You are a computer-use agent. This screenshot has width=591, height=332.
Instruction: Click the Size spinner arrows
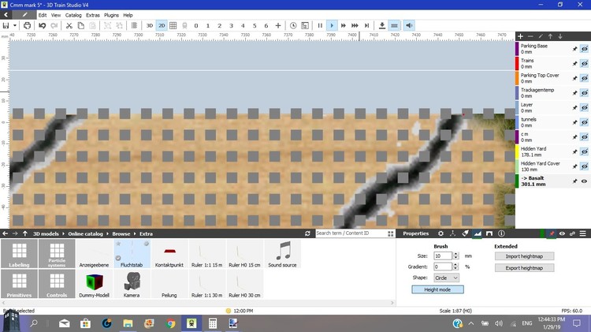click(x=455, y=256)
